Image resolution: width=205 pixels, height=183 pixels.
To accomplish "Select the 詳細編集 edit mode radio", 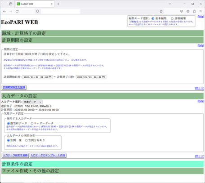I will tap(172, 18).
